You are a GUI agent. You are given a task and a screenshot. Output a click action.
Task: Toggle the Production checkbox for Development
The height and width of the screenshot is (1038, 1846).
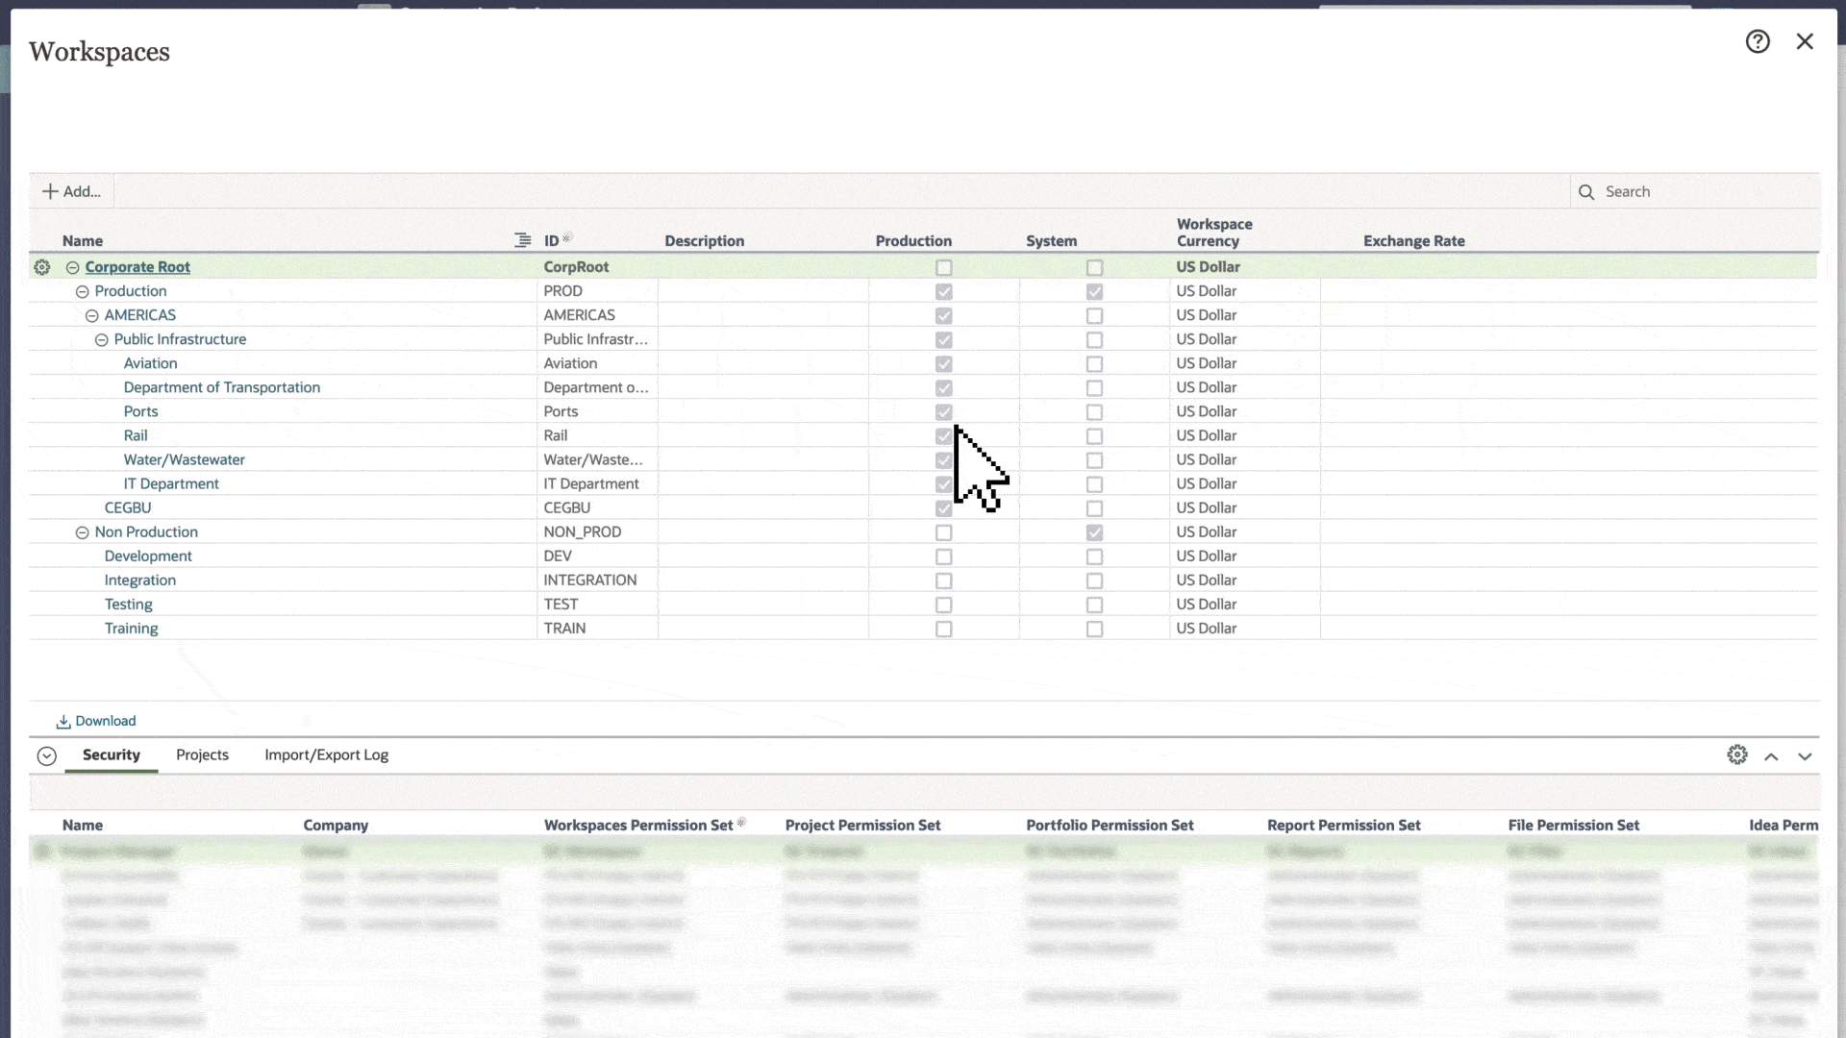(x=943, y=556)
